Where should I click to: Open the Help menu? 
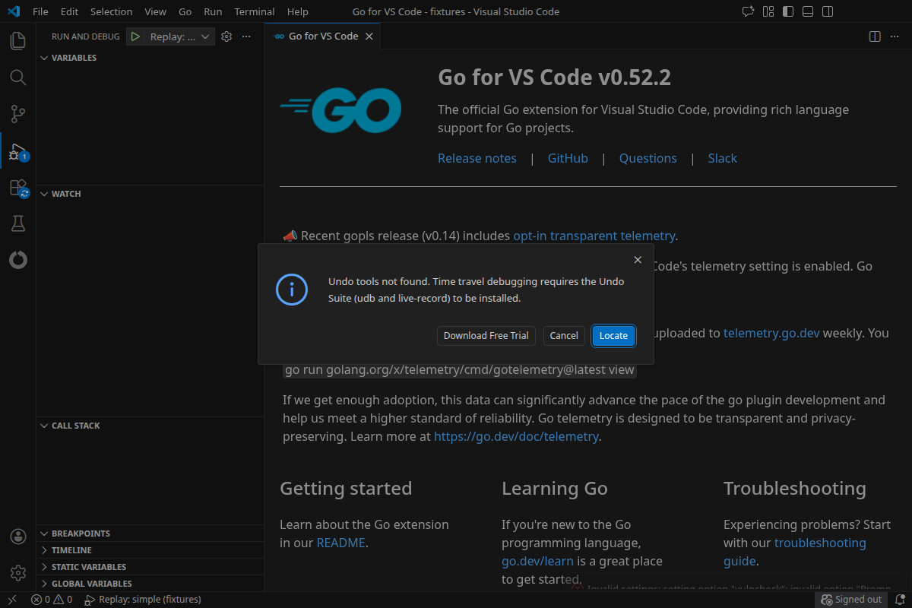(298, 11)
